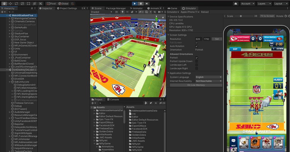Viewport: 290px width, 152px height.
Task: Enable the Landscape Right checkbox
Action: pyautogui.click(x=197, y=68)
